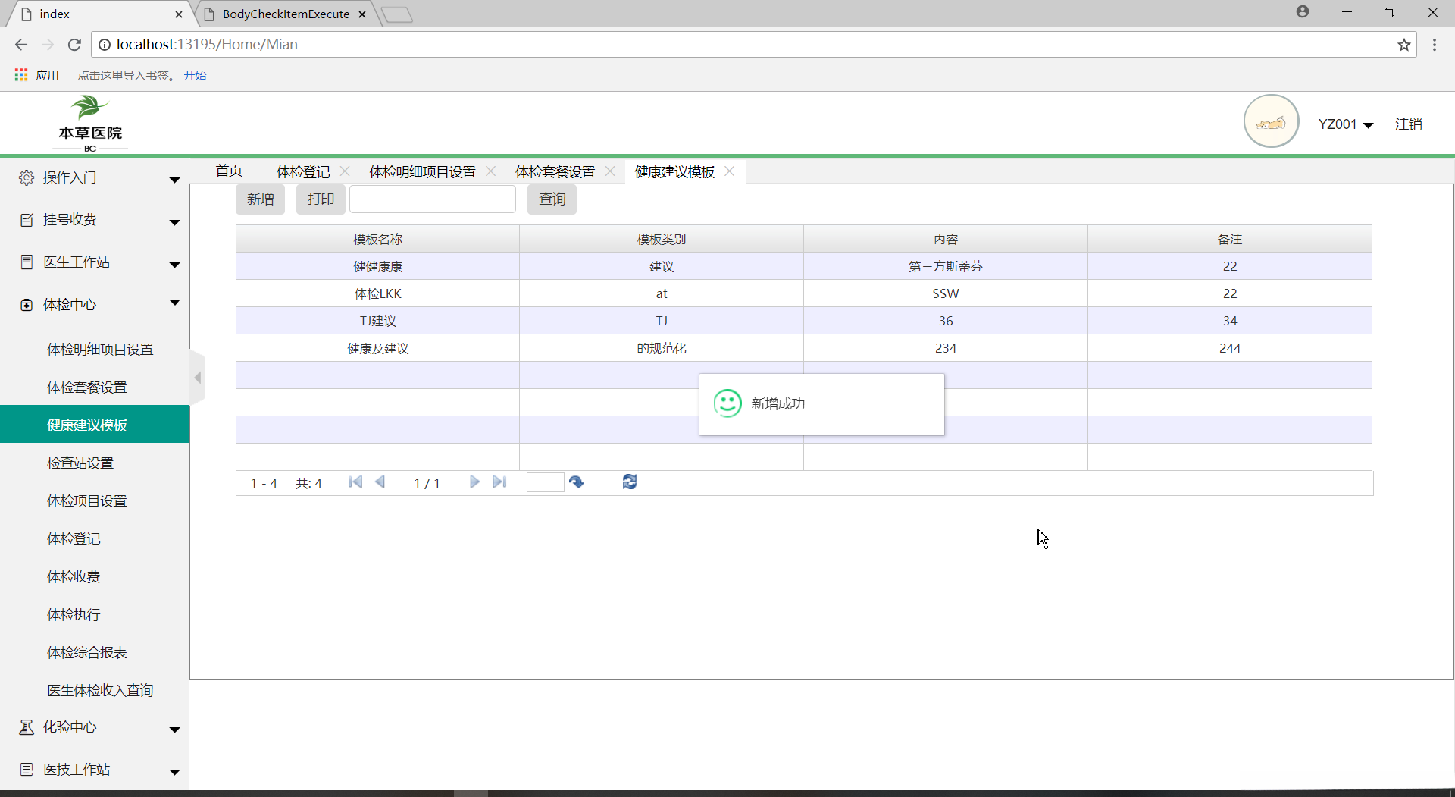The width and height of the screenshot is (1455, 797).
Task: Switch to the 体检套餐设置 tab
Action: [555, 172]
